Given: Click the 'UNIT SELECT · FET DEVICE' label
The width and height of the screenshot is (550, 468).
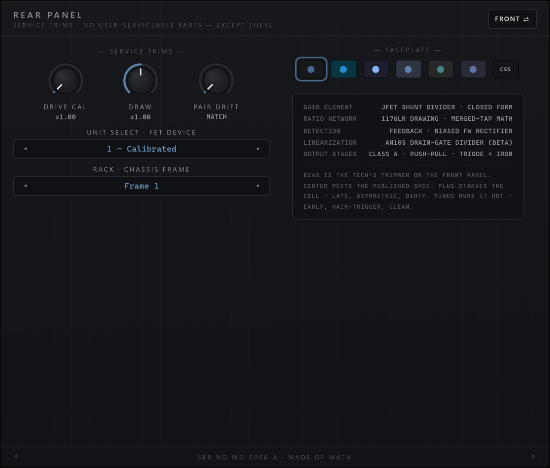Looking at the screenshot, I should pyautogui.click(x=141, y=132).
